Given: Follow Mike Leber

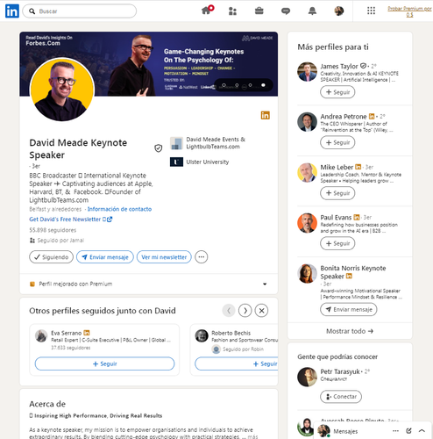Looking at the screenshot, I should 337,193.
